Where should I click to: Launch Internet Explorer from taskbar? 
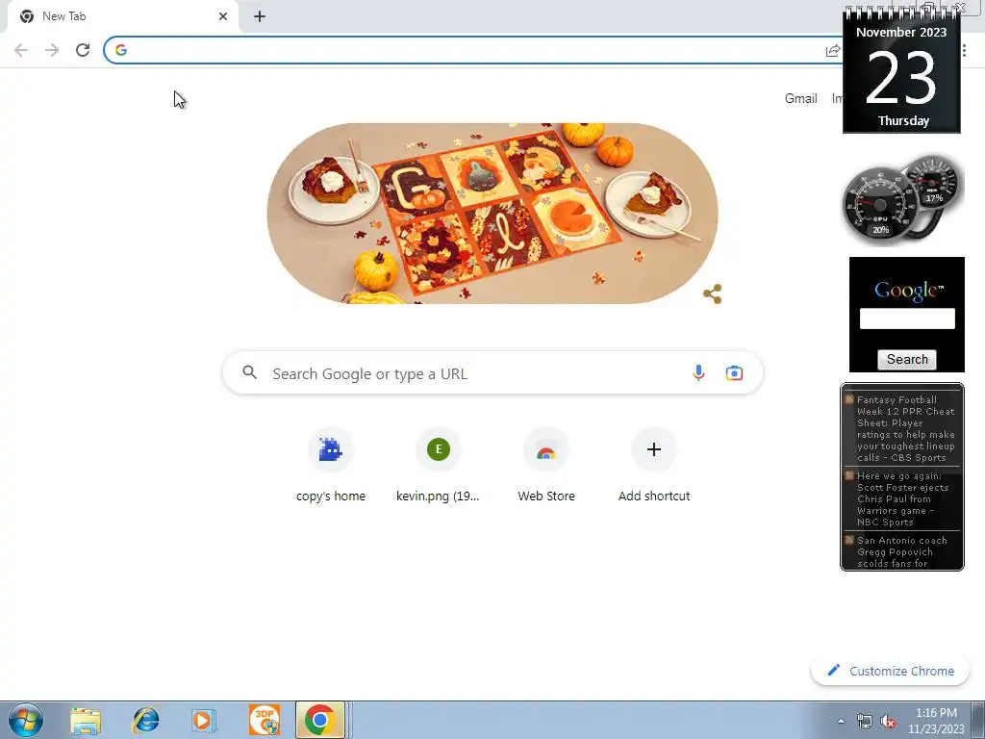(145, 721)
